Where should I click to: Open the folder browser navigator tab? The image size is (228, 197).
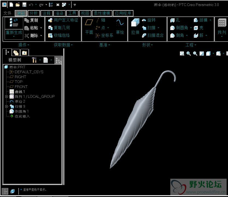(x=16, y=52)
